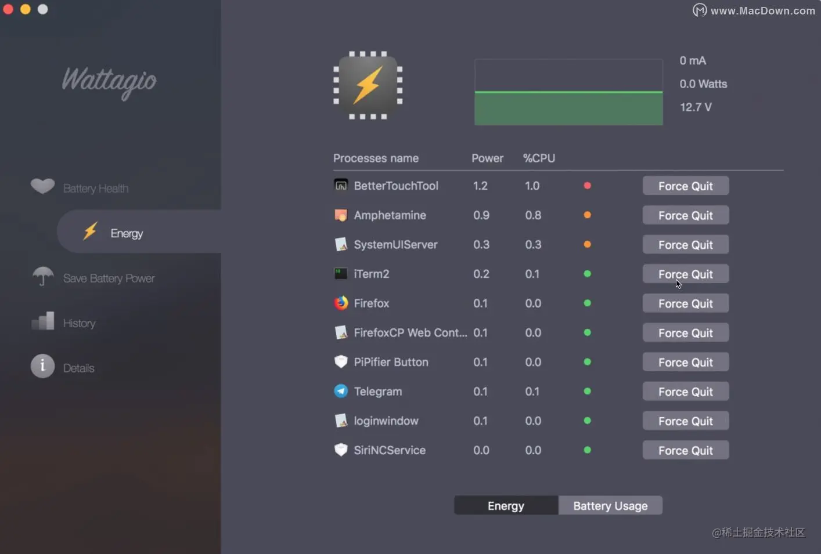
Task: Click the Amphetamine app icon
Action: (341, 215)
